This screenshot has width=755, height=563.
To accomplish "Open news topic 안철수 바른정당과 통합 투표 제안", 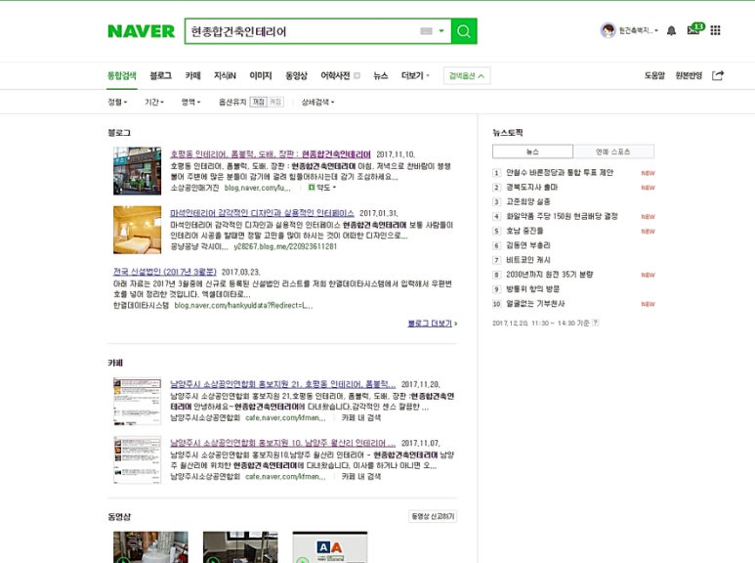I will click(x=560, y=173).
